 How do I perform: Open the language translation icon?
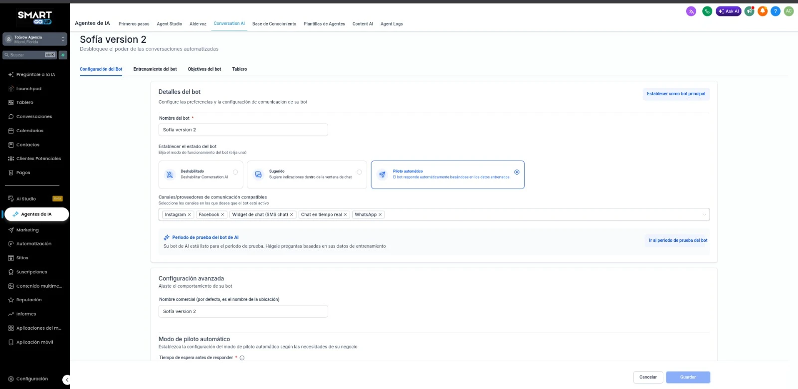[691, 11]
